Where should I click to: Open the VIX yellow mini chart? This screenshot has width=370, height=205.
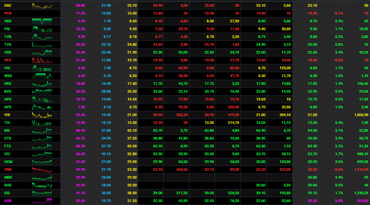[x=42, y=115]
